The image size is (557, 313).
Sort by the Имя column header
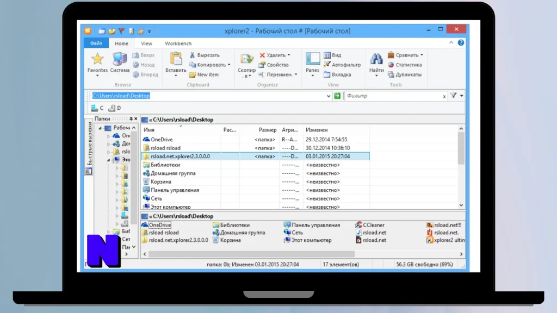(x=181, y=130)
